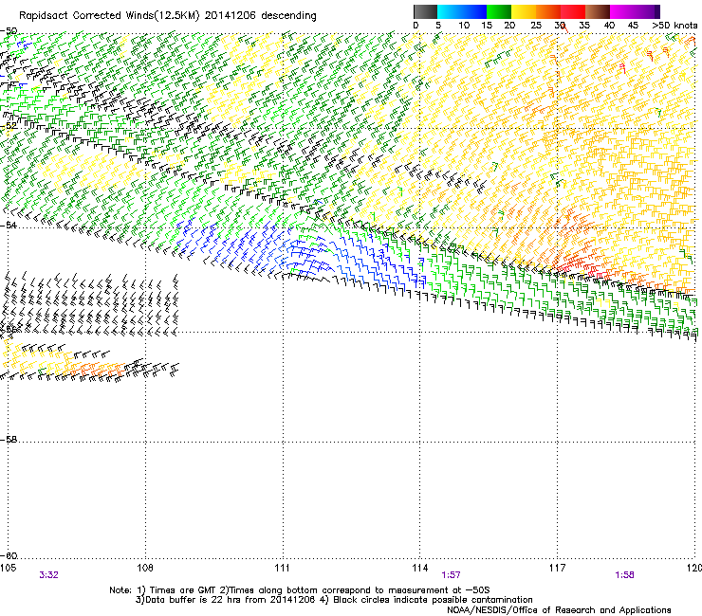702x616 pixels.
Task: Click the '>50 knots' legend label
Action: click(674, 26)
